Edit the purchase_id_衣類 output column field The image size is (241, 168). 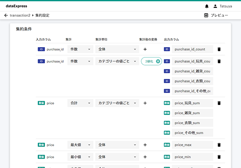[x=192, y=81]
